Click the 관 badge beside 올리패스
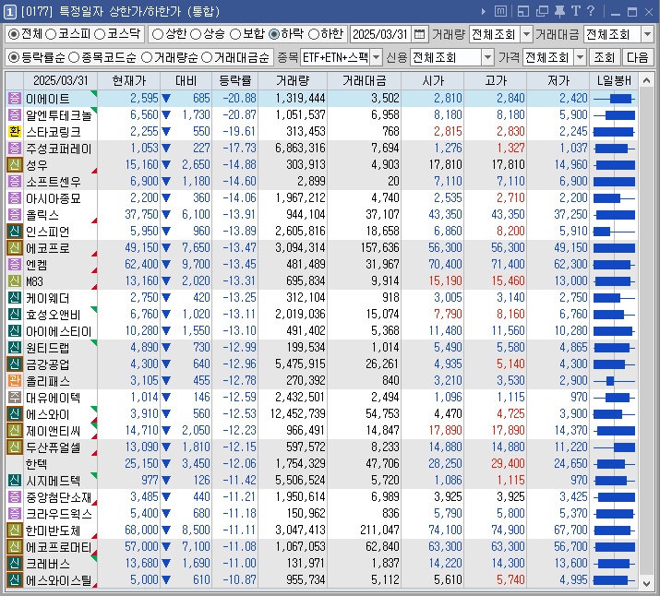Image resolution: width=660 pixels, height=596 pixels. click(15, 381)
